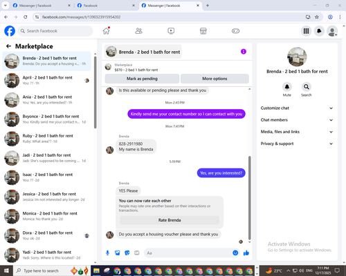346x276 pixels.
Task: Open Brenda's conversation in the list
Action: (x=47, y=61)
